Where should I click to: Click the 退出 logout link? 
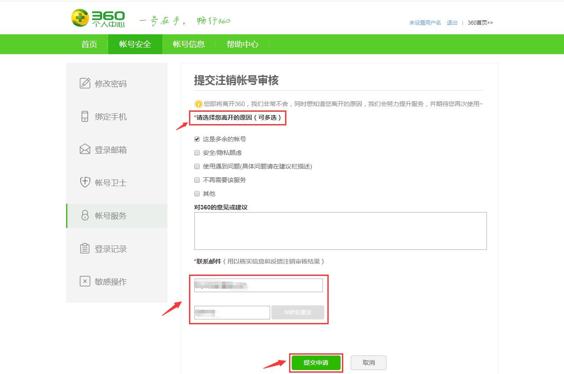coord(451,22)
